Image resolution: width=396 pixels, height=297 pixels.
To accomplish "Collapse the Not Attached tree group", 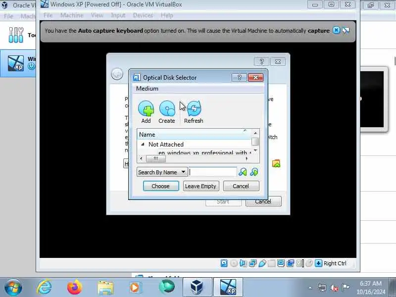I will coord(143,144).
